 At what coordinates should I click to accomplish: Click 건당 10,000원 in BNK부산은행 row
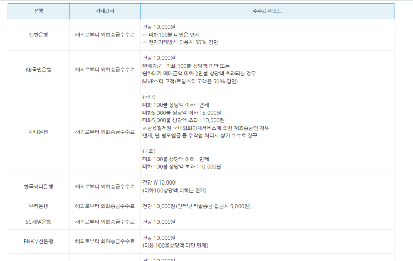[159, 238]
